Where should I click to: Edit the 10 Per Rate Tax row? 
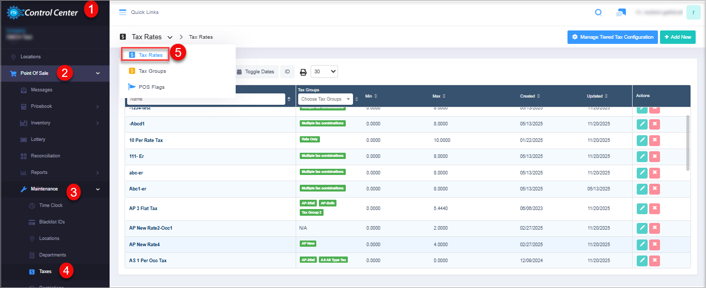coord(642,140)
